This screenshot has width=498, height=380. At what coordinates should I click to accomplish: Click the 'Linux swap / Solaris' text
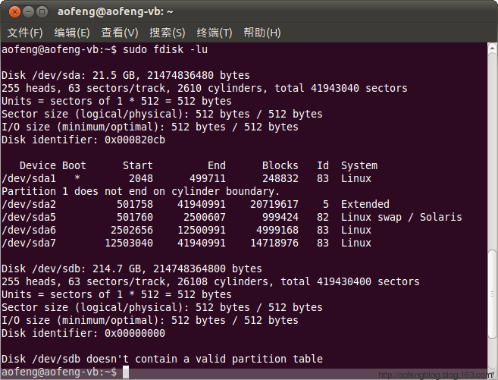click(402, 218)
